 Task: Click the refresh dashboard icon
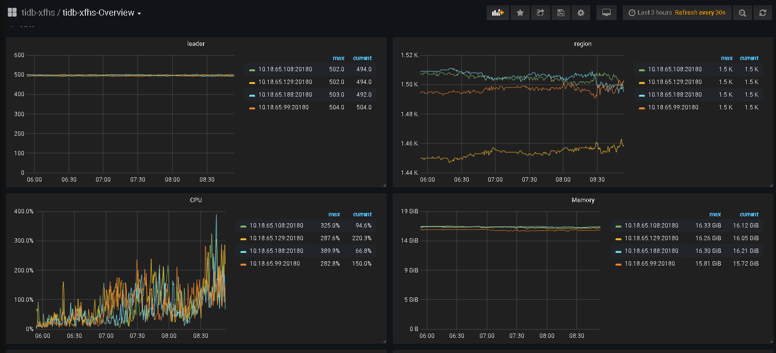763,13
